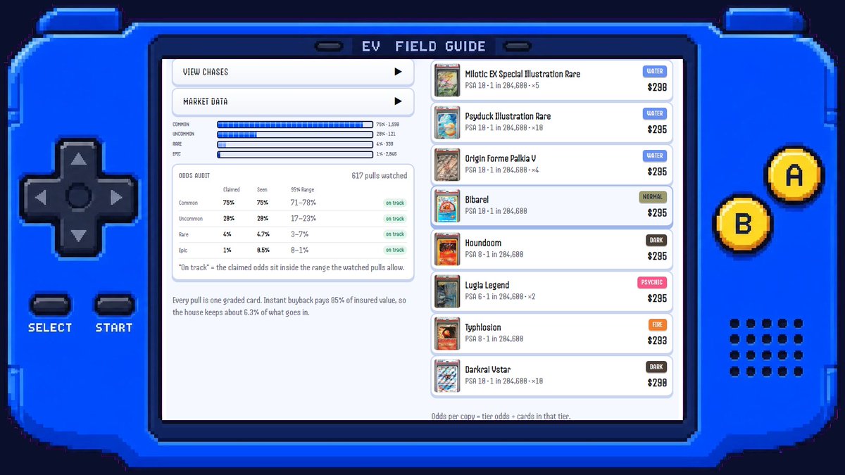
Task: Click the on track badge for Common
Action: point(395,203)
